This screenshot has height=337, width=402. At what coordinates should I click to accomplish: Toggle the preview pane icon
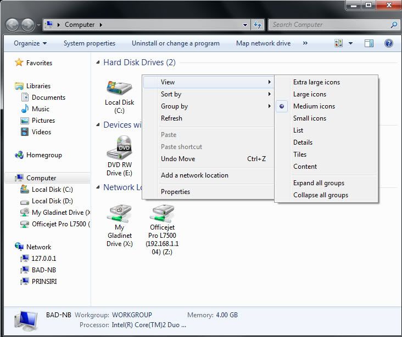pos(369,43)
